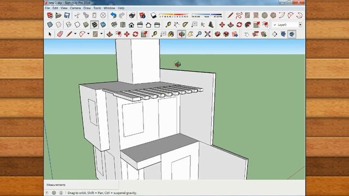Switch to Iso view
The width and height of the screenshot is (349, 196).
click(114, 24)
